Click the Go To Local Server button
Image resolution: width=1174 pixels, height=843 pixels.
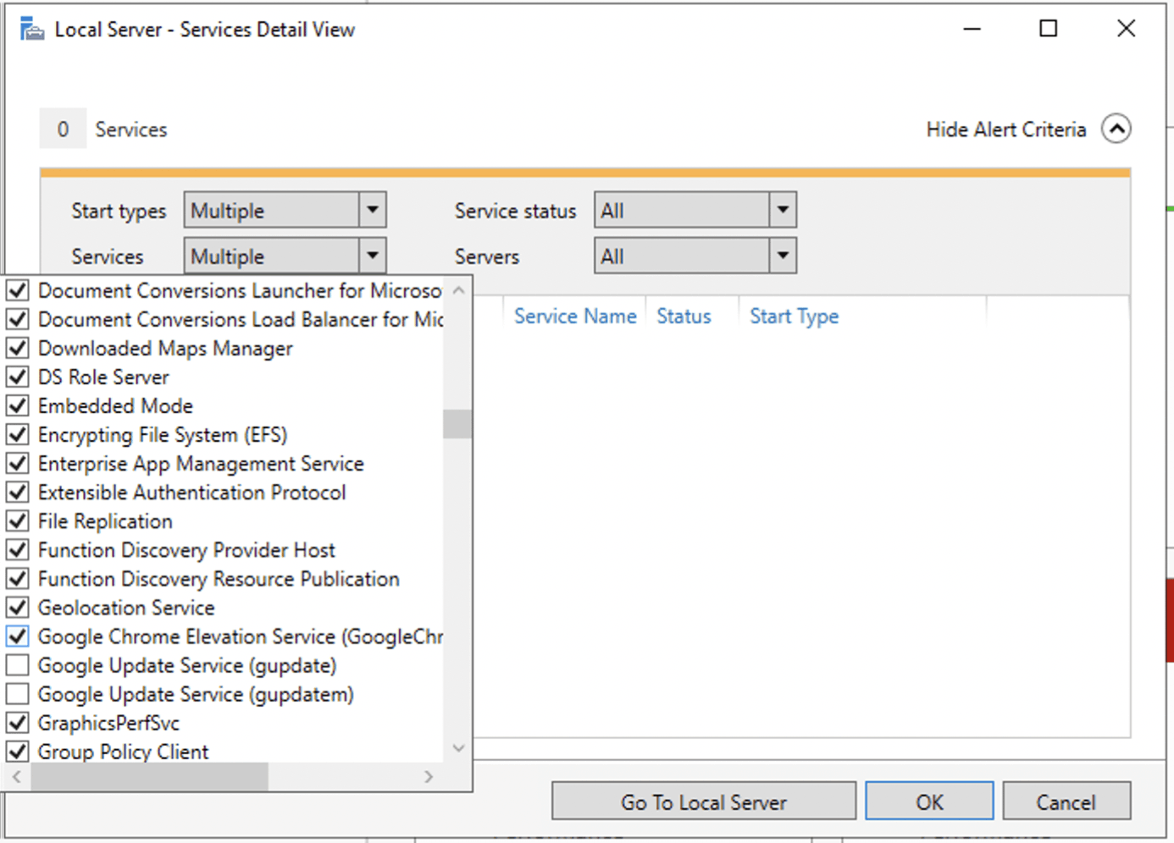tap(703, 802)
